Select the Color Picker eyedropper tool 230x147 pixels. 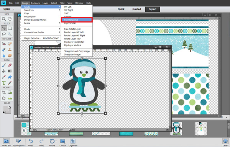4,77
